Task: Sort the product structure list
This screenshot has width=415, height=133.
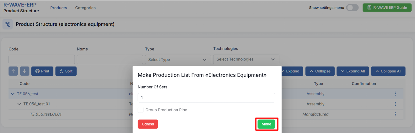Action: [66, 71]
